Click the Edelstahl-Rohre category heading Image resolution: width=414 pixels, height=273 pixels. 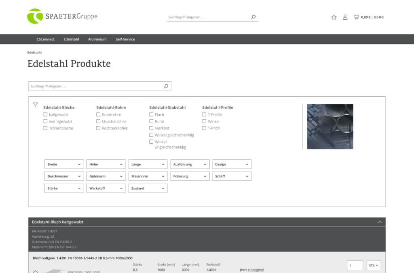(x=111, y=108)
